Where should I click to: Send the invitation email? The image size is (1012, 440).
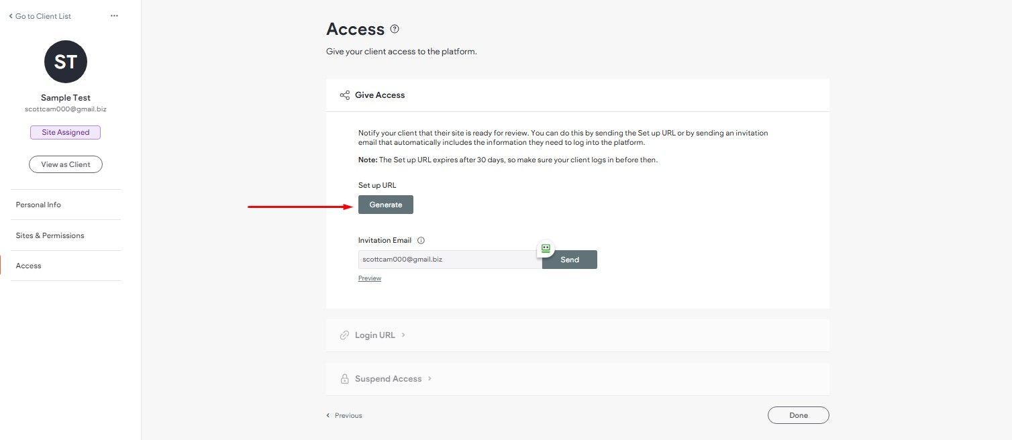coord(570,260)
